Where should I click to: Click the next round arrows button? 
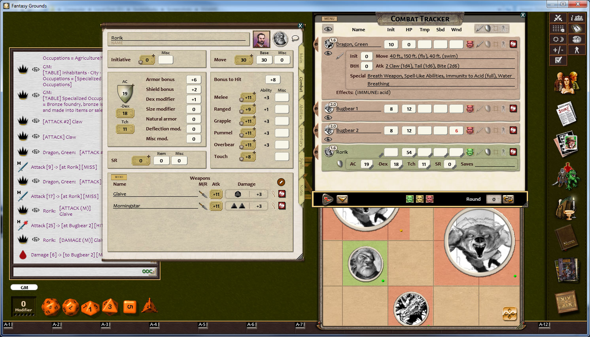(508, 199)
